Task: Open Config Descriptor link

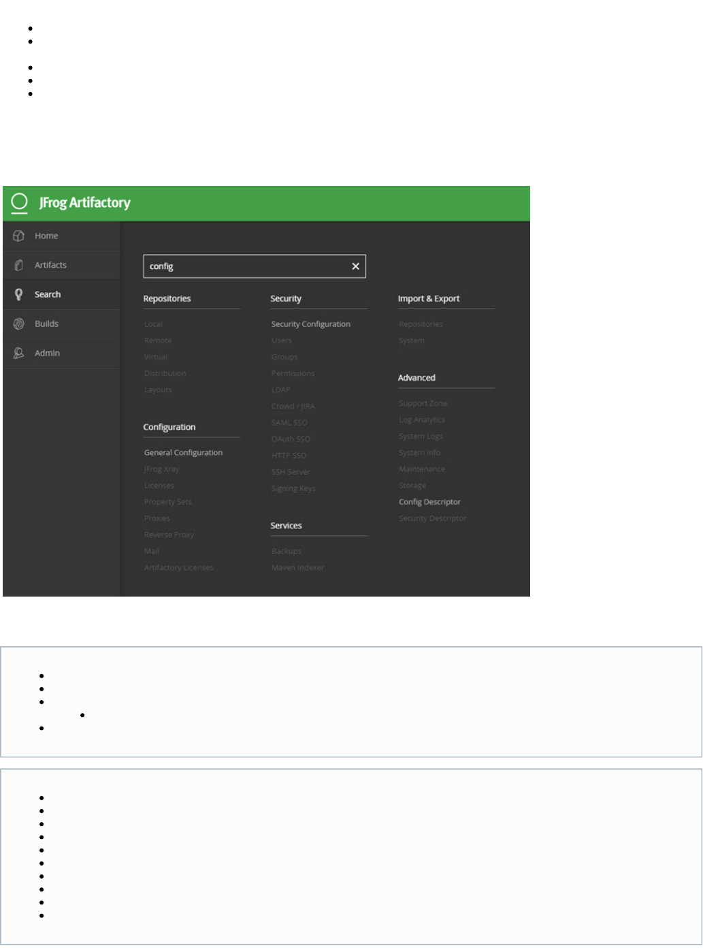Action: click(429, 502)
